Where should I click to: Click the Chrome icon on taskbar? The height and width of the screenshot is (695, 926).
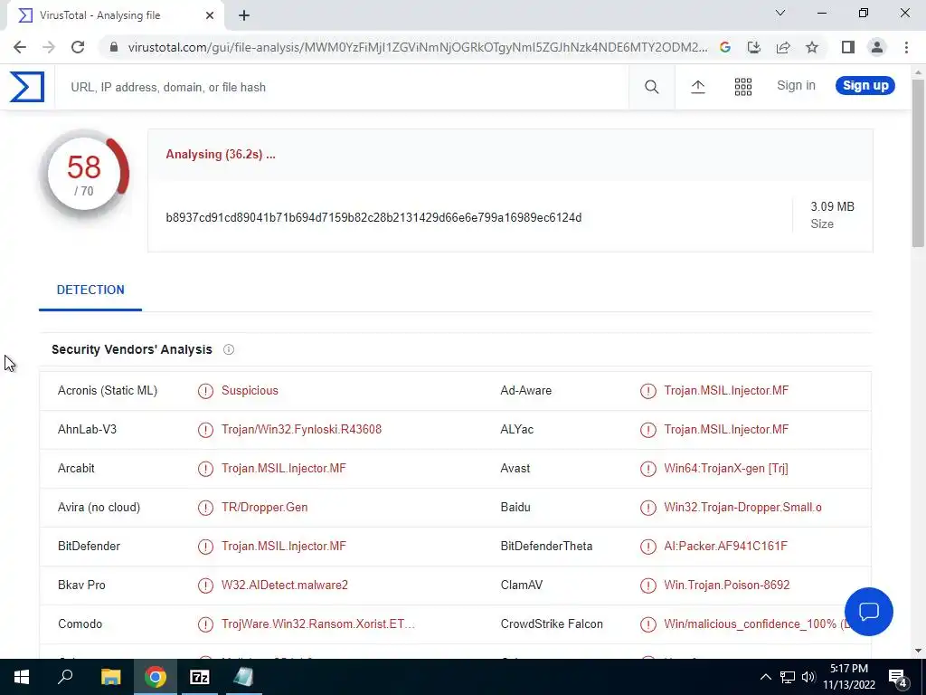tap(156, 677)
